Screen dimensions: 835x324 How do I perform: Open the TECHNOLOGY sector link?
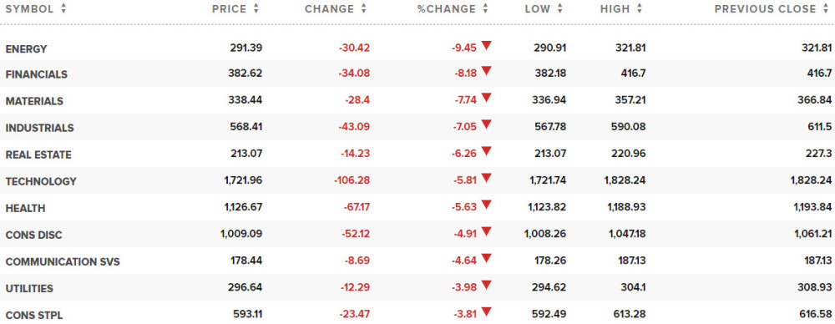click(41, 182)
